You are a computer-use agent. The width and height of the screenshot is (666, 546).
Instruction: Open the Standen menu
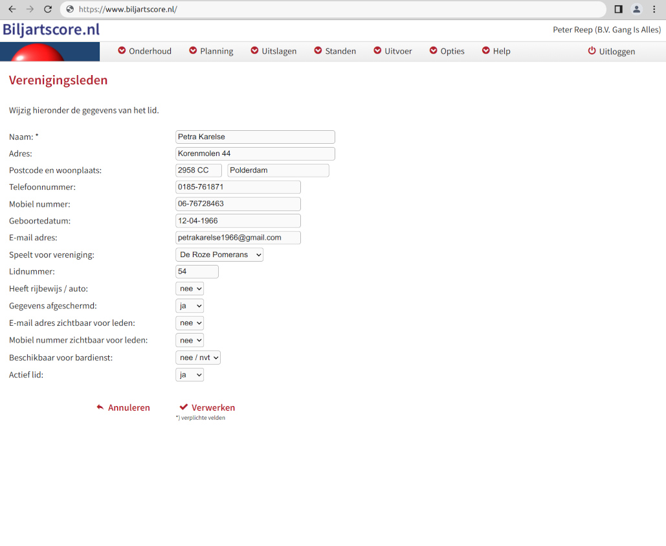pyautogui.click(x=335, y=51)
